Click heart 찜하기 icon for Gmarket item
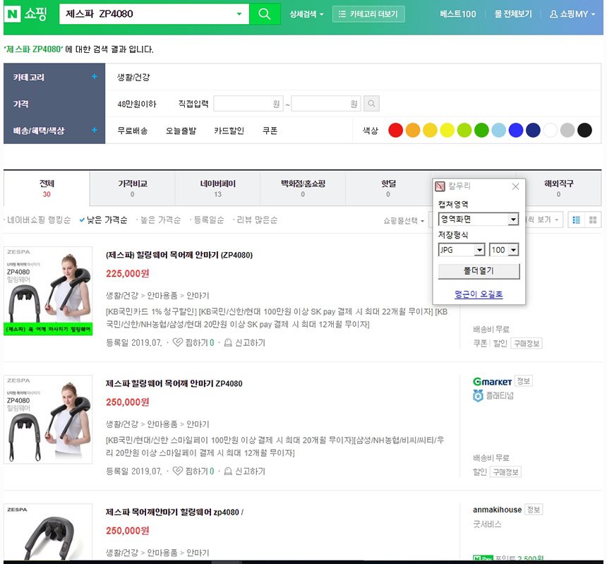This screenshot has height=564, width=607. pos(177,471)
